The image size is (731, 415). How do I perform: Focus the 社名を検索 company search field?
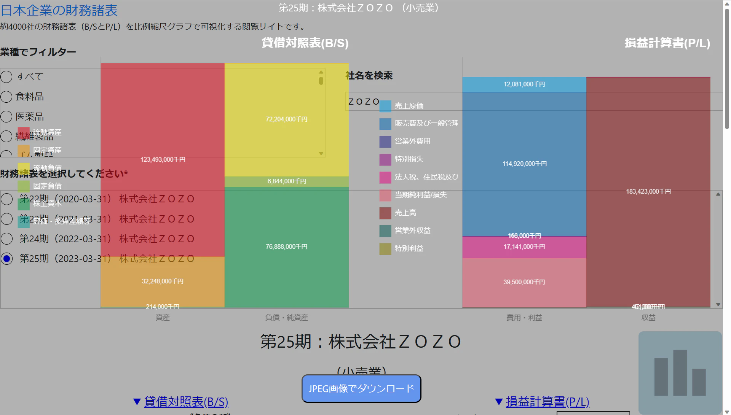pos(534,102)
